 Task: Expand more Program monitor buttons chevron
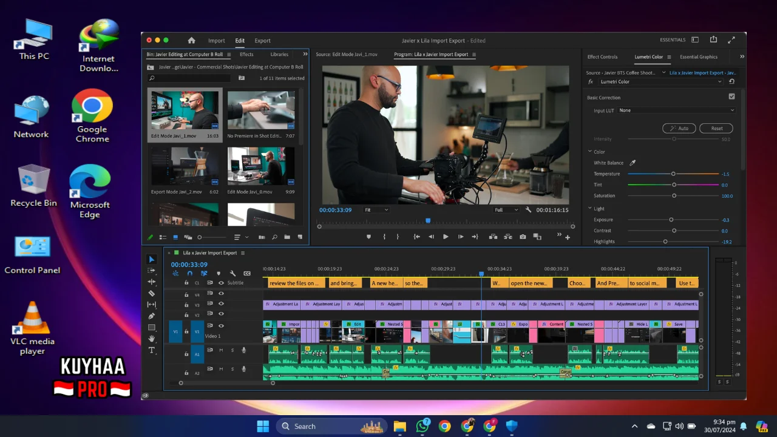[x=559, y=235]
